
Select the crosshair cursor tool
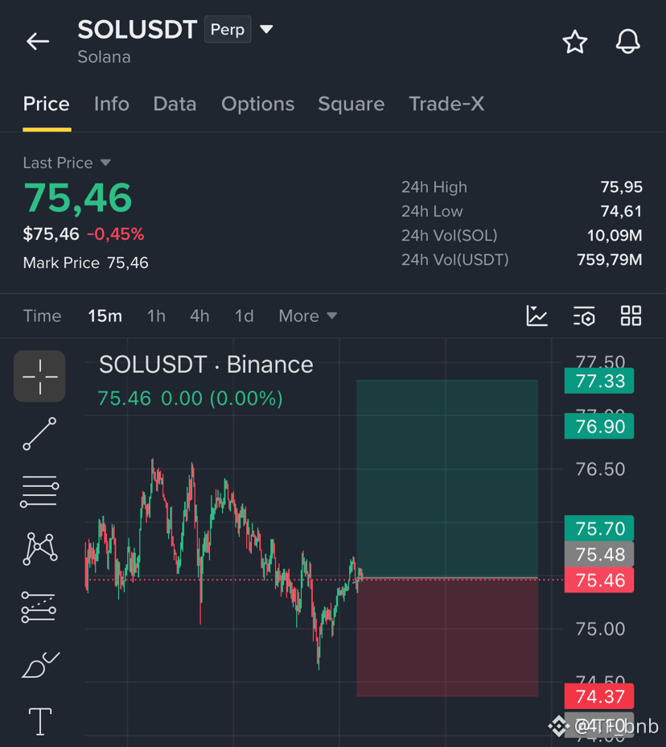[39, 377]
